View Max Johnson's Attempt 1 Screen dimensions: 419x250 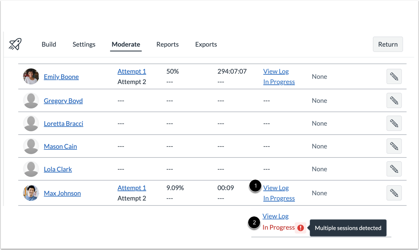click(x=132, y=188)
